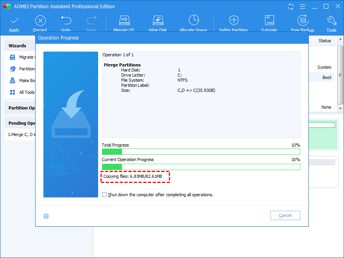The width and height of the screenshot is (344, 258).
Task: Click the Wizards section header
Action: 20,46
